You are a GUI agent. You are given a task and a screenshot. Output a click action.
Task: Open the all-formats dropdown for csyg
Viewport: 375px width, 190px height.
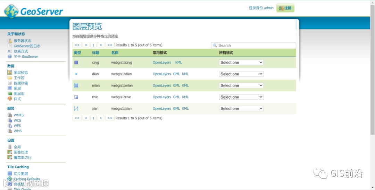point(241,63)
